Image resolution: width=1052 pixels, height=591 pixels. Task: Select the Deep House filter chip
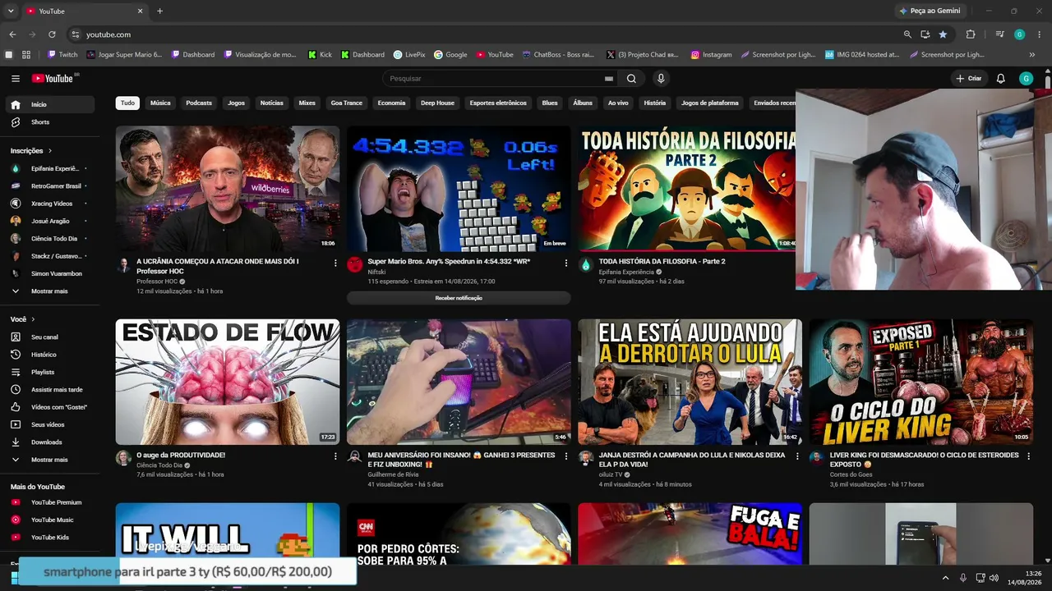(437, 103)
